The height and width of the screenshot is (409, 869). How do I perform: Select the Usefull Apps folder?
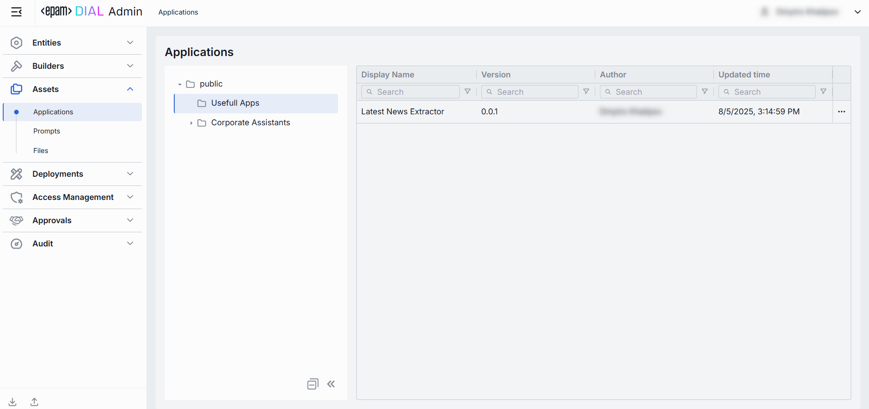[235, 103]
